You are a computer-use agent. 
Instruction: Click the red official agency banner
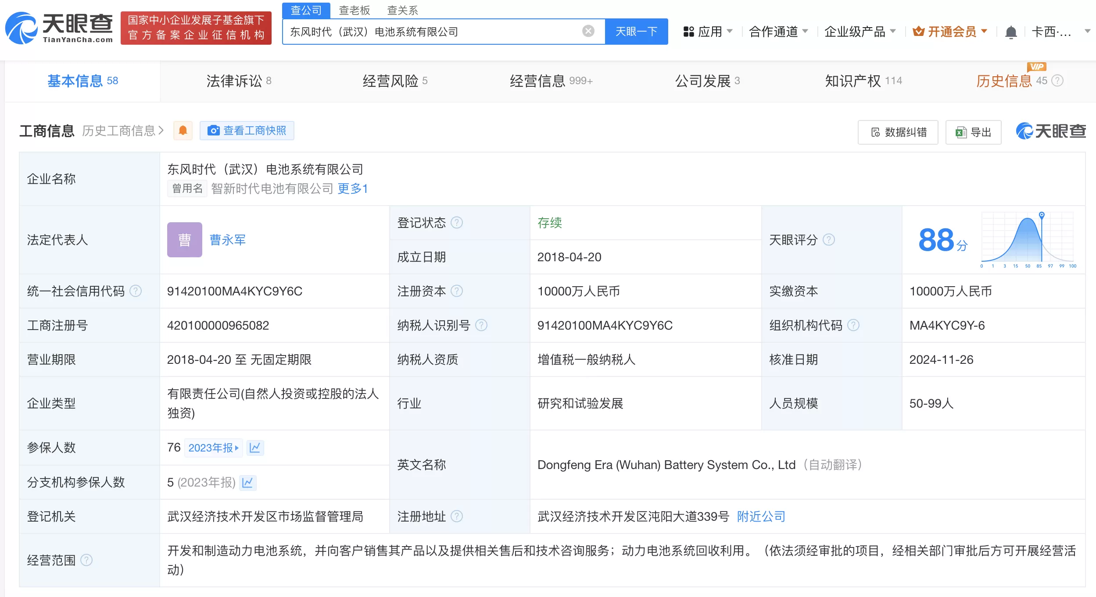(196, 28)
